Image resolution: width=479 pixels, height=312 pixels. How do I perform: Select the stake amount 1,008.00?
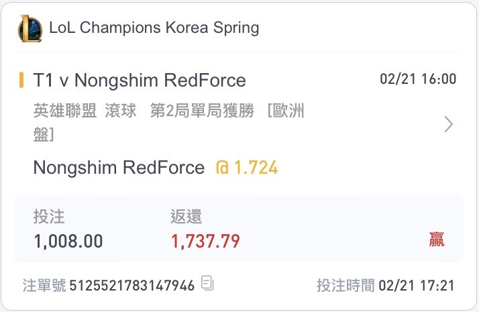(68, 241)
